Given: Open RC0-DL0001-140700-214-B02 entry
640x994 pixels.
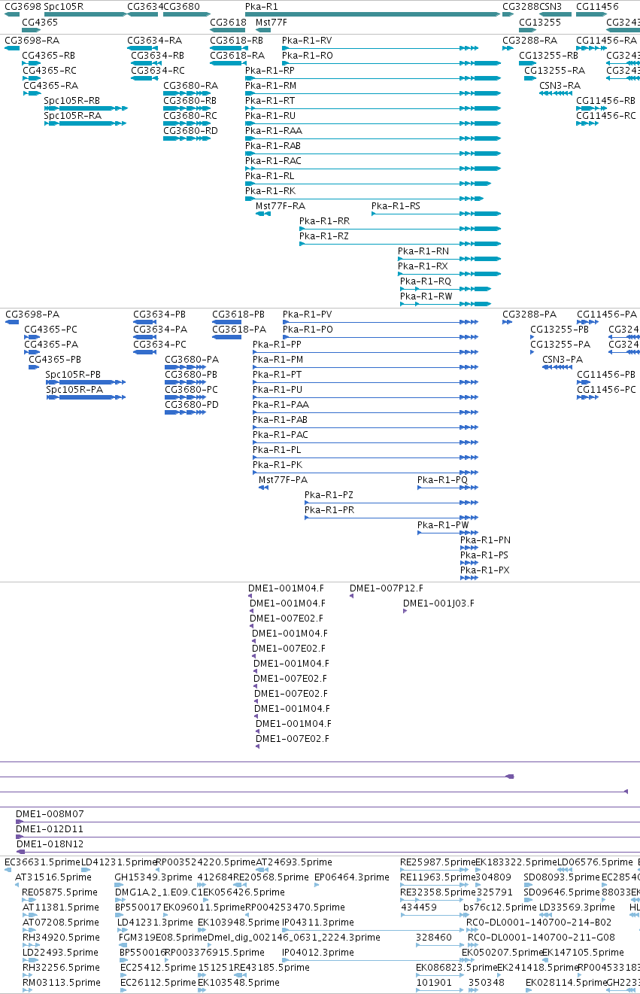Looking at the screenshot, I should (x=539, y=922).
